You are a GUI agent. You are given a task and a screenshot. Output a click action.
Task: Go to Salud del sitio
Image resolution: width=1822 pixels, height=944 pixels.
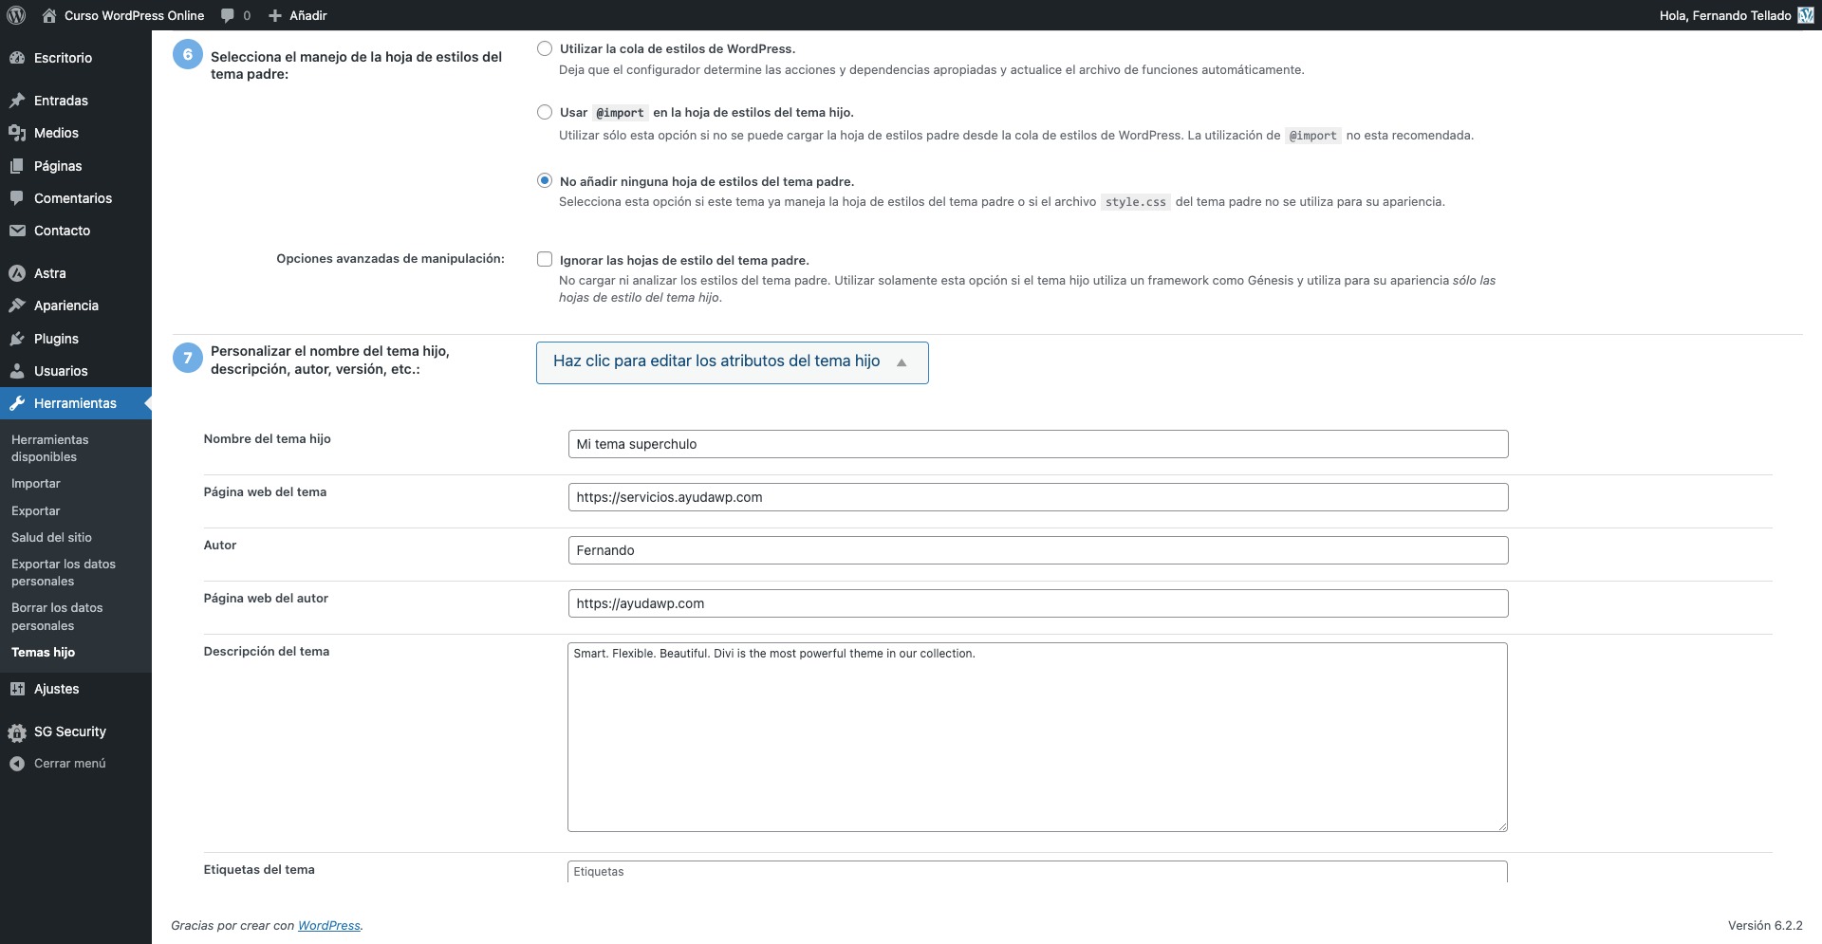(x=51, y=537)
